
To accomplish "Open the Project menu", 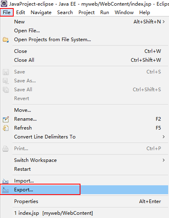I will [x=87, y=13].
